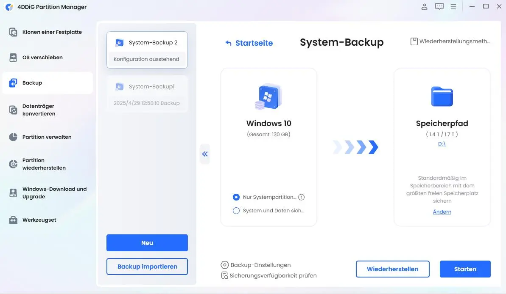Click the Windows 10 heading
506x294 pixels.
[x=269, y=124]
